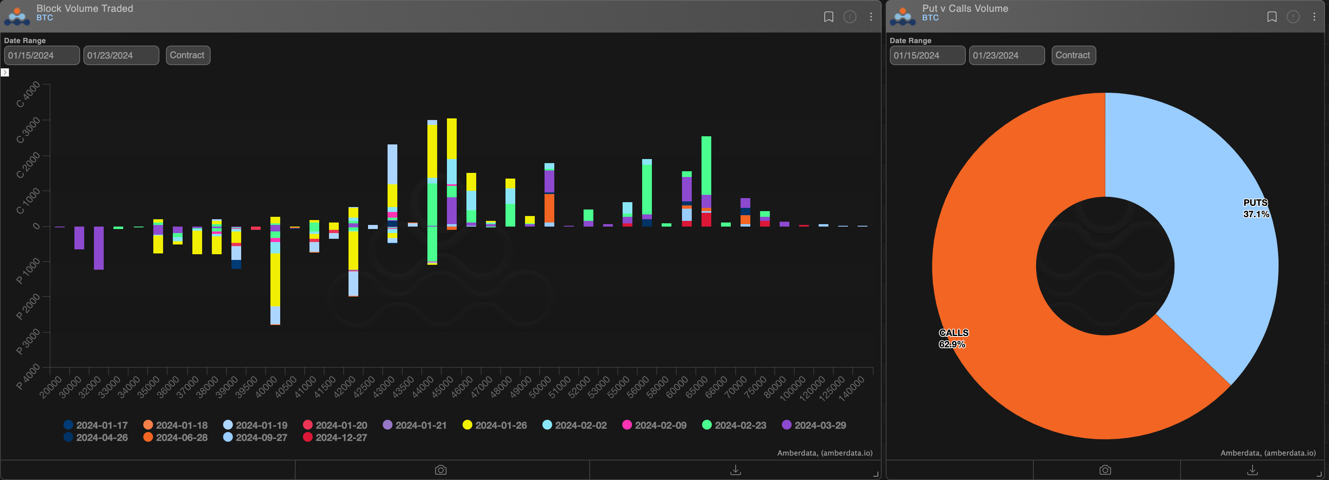Click Amberdata credit in Put v Calls panel
The height and width of the screenshot is (480, 1329).
coord(1268,453)
